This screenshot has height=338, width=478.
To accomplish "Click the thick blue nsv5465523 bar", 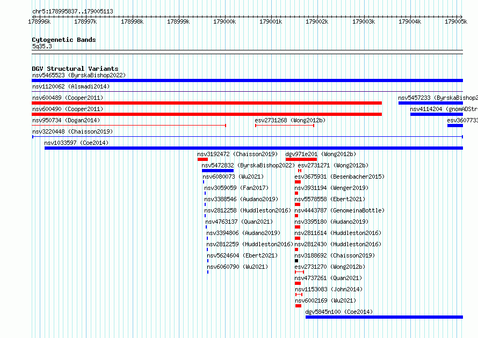I will (247, 80).
